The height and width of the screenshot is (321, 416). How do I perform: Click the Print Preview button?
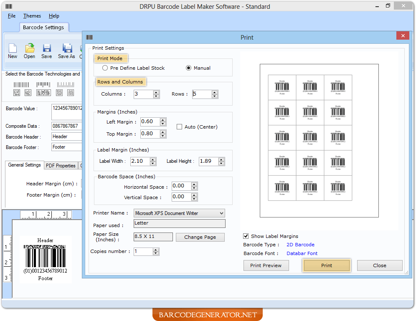click(266, 265)
